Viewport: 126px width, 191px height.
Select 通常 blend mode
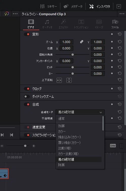pos(79,119)
